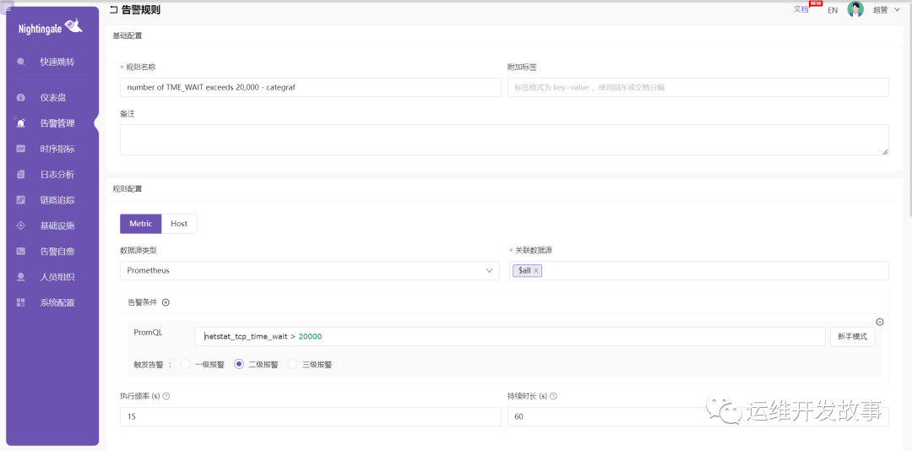Click the back arrow beside 告警规则 title
This screenshot has width=912, height=451.
114,10
